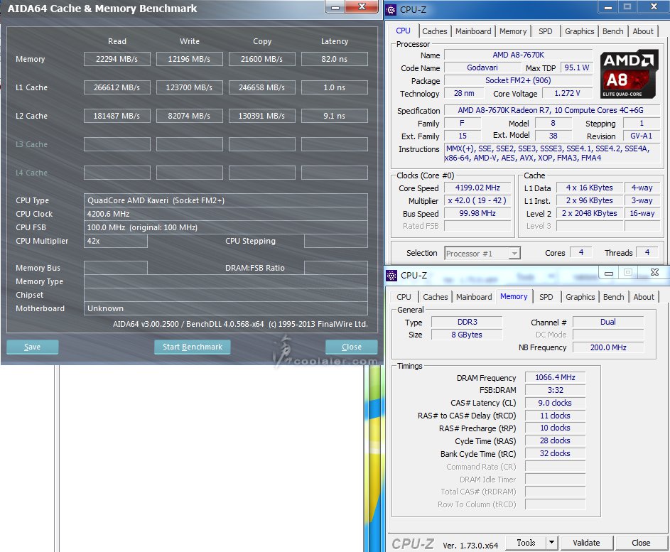Click the Multiplier value x 42.0 (19 - 42)
Viewport: 670px width, 552px height.
pyautogui.click(x=477, y=200)
